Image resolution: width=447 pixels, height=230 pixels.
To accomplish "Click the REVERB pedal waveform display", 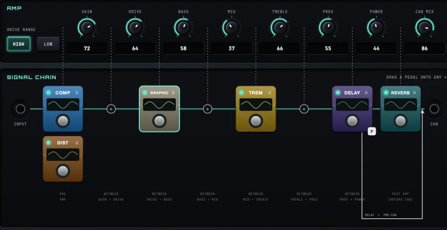I will pos(400,104).
